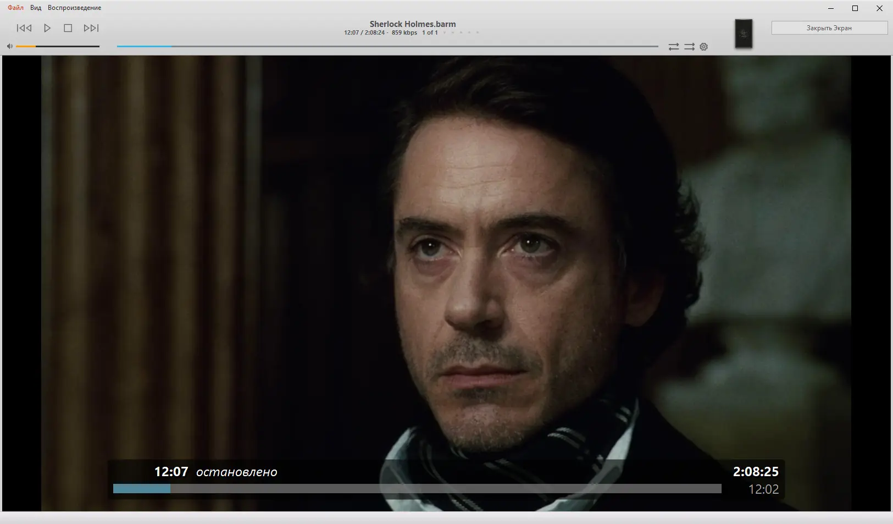Minimize the player window
This screenshot has height=524, width=893.
[x=831, y=8]
